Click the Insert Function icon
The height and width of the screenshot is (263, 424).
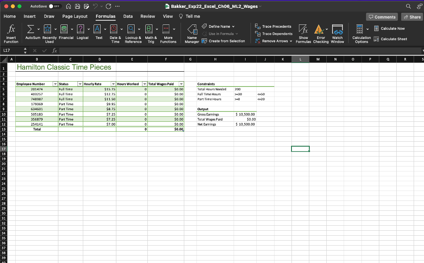(x=11, y=33)
